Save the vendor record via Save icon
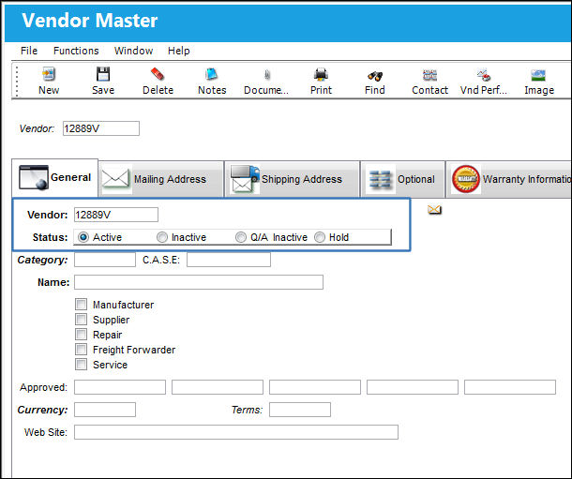Image resolution: width=572 pixels, height=479 pixels. [103, 74]
